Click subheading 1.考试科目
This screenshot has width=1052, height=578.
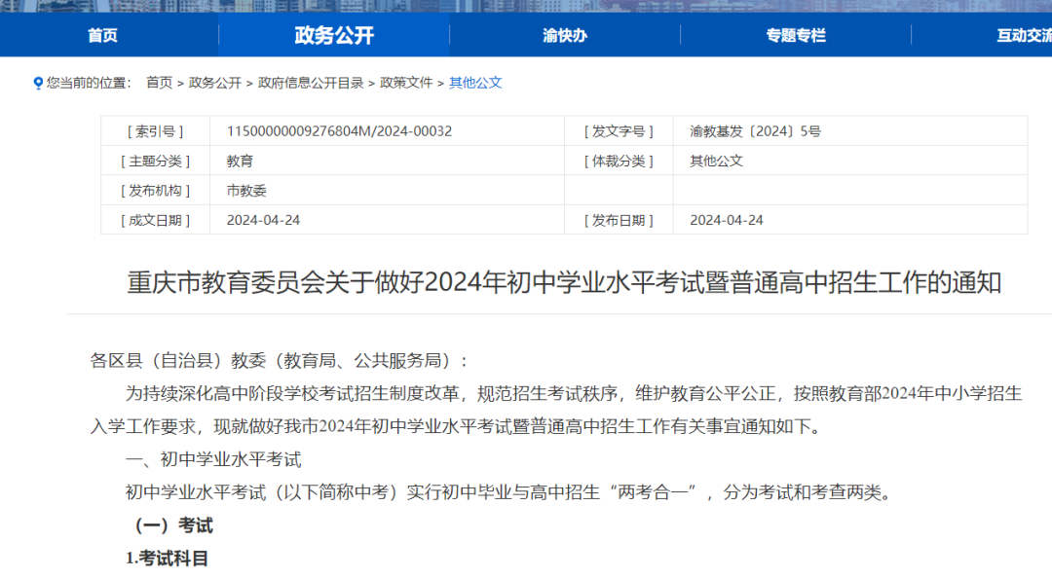click(168, 558)
